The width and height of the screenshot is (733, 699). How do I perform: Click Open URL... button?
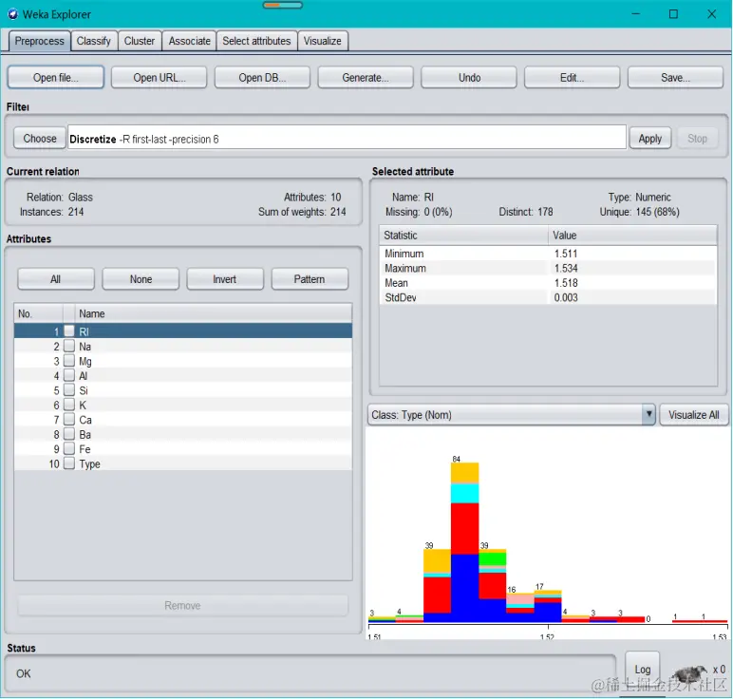159,77
